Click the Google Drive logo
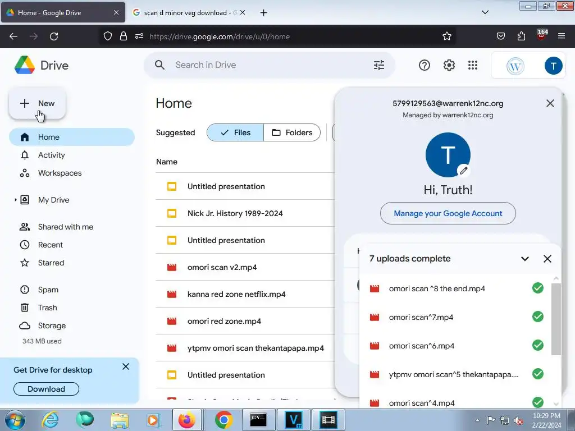 click(25, 65)
